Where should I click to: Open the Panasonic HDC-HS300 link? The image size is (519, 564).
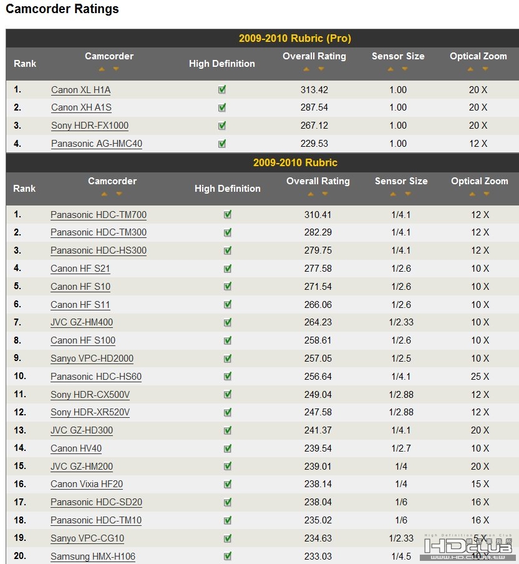click(x=99, y=250)
